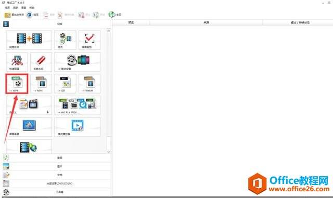Select the Video Joiner tile with two filmstrips

(29, 40)
